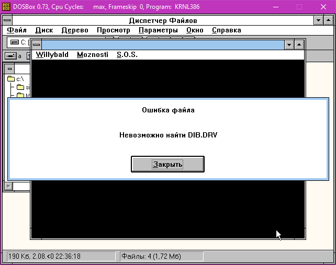Minimize the Willybald game window
This screenshot has width=336, height=265.
coord(289,45)
